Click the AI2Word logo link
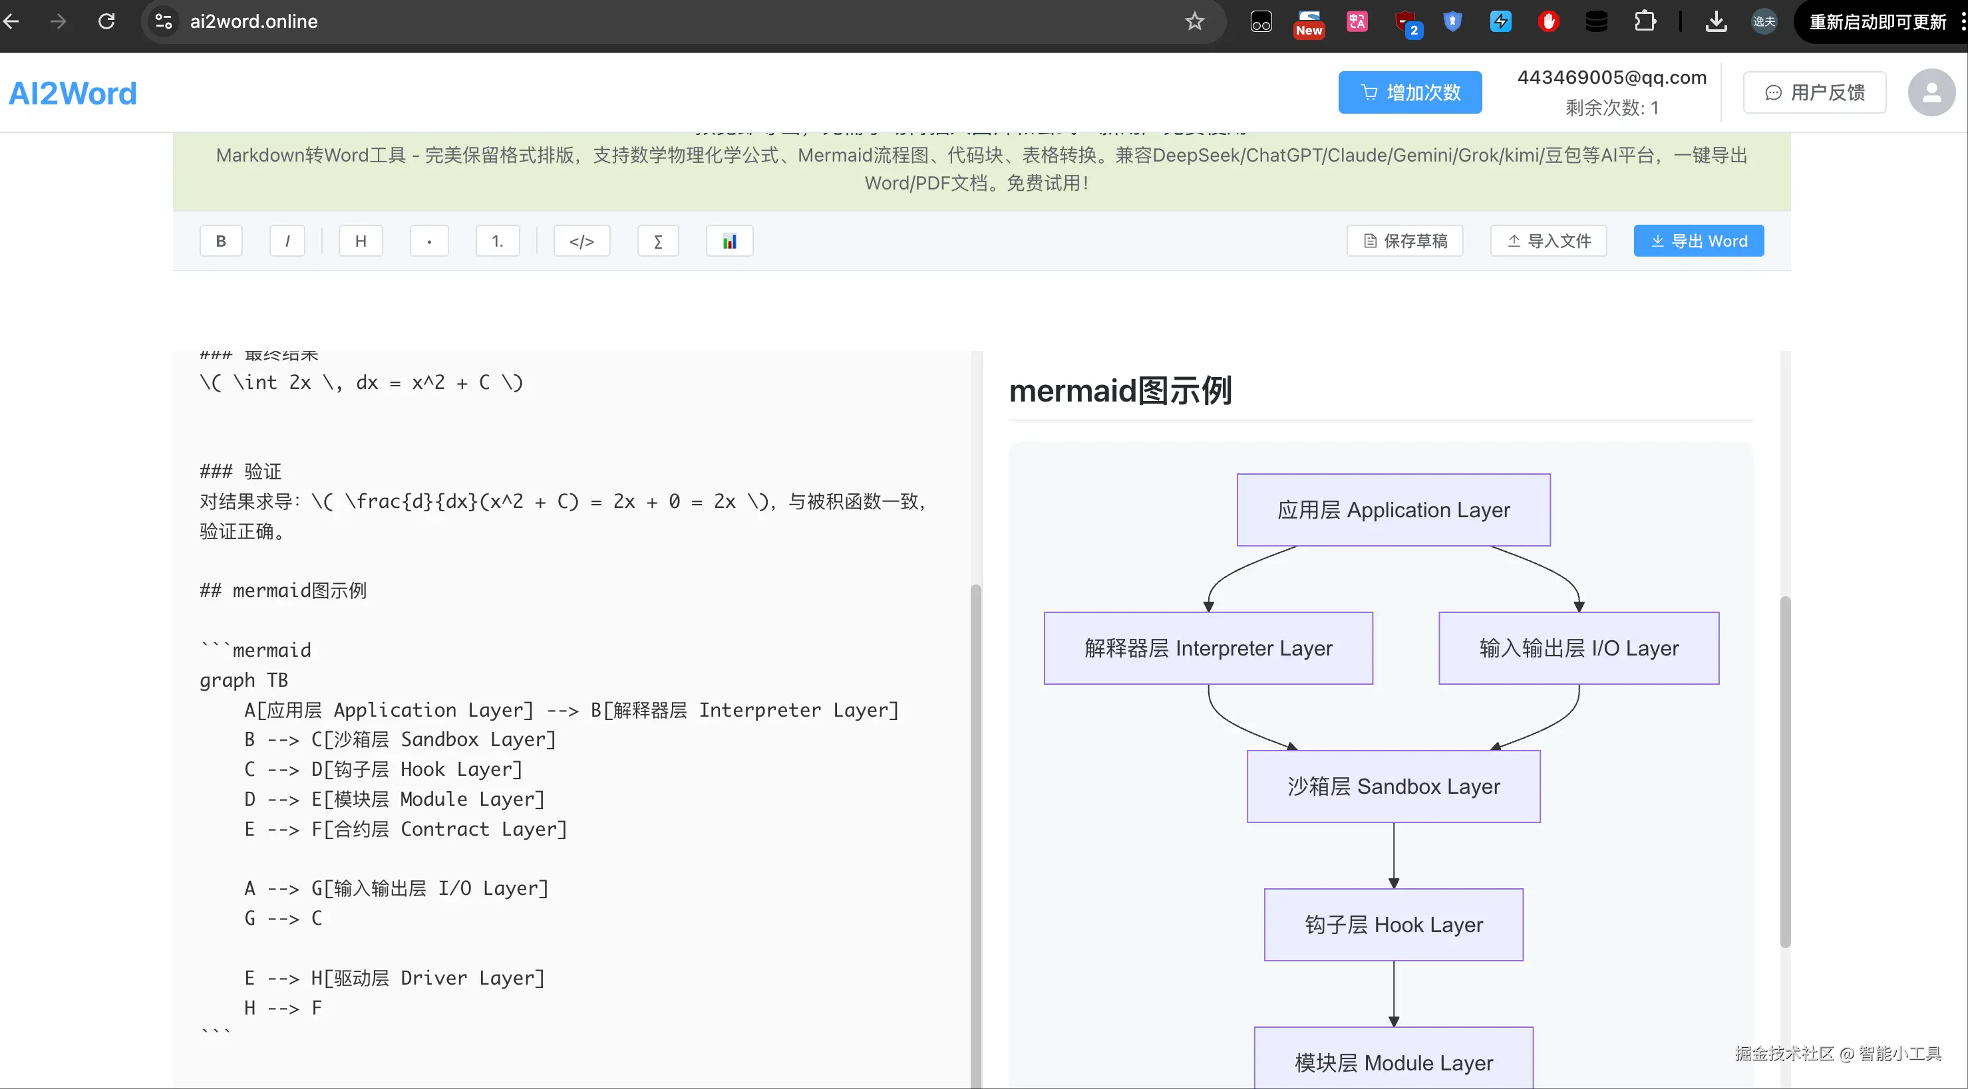The height and width of the screenshot is (1089, 1968). pos(73,93)
